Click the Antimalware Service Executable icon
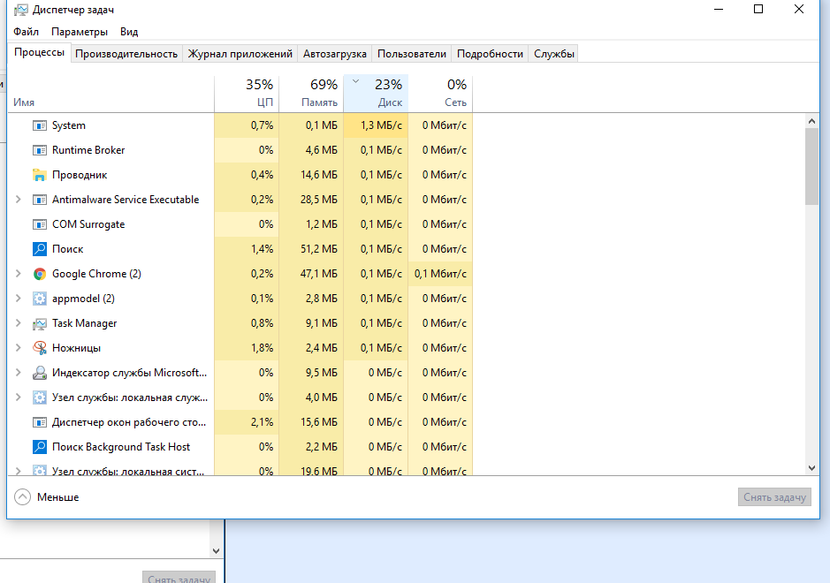The height and width of the screenshot is (583, 830). [x=40, y=200]
